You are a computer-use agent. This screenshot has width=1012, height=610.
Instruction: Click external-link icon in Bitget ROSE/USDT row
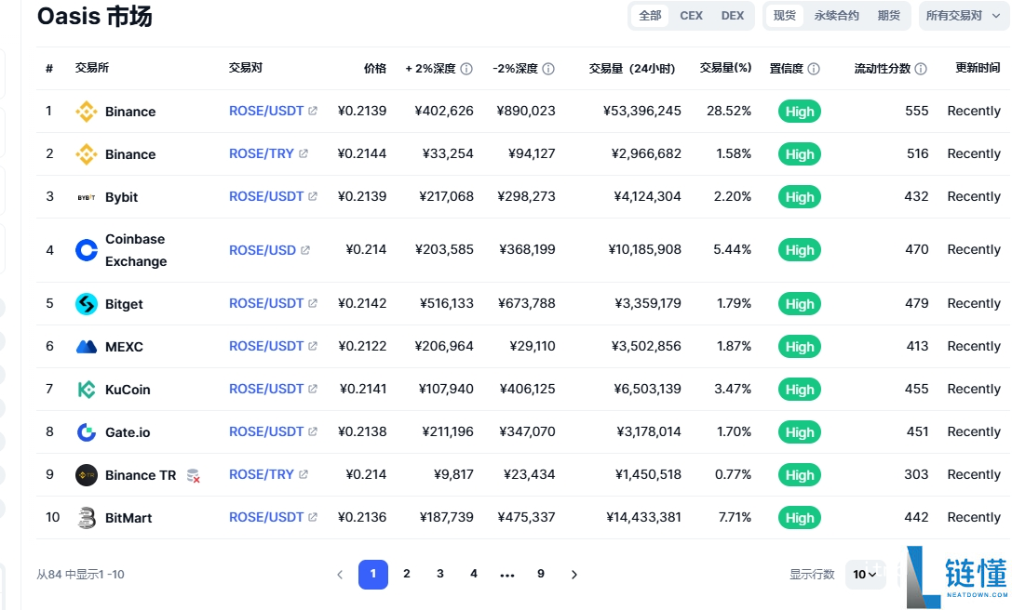[x=313, y=303]
